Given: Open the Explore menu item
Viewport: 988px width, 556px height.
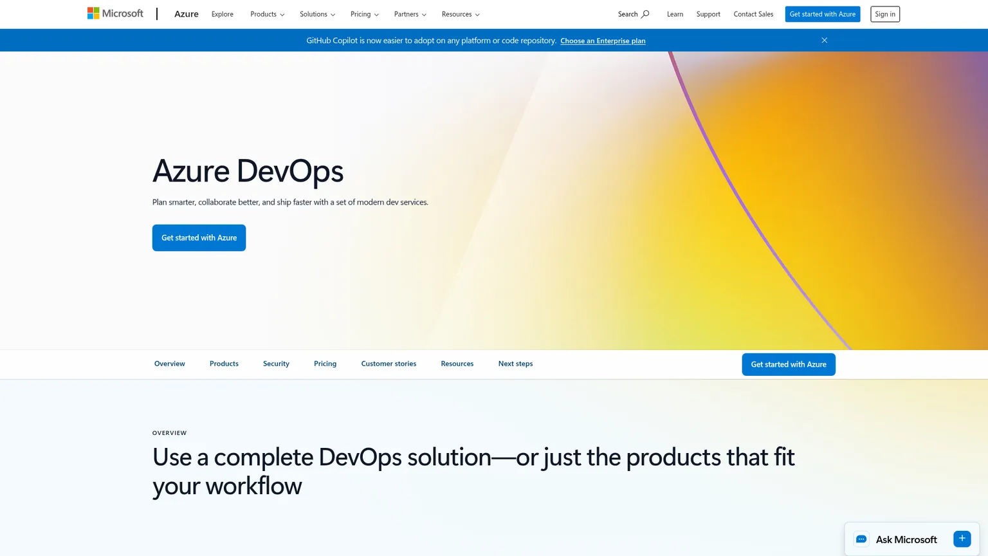Looking at the screenshot, I should click(223, 14).
